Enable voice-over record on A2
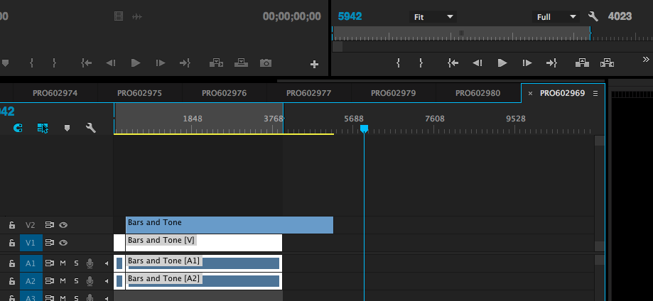The image size is (653, 301). [90, 281]
